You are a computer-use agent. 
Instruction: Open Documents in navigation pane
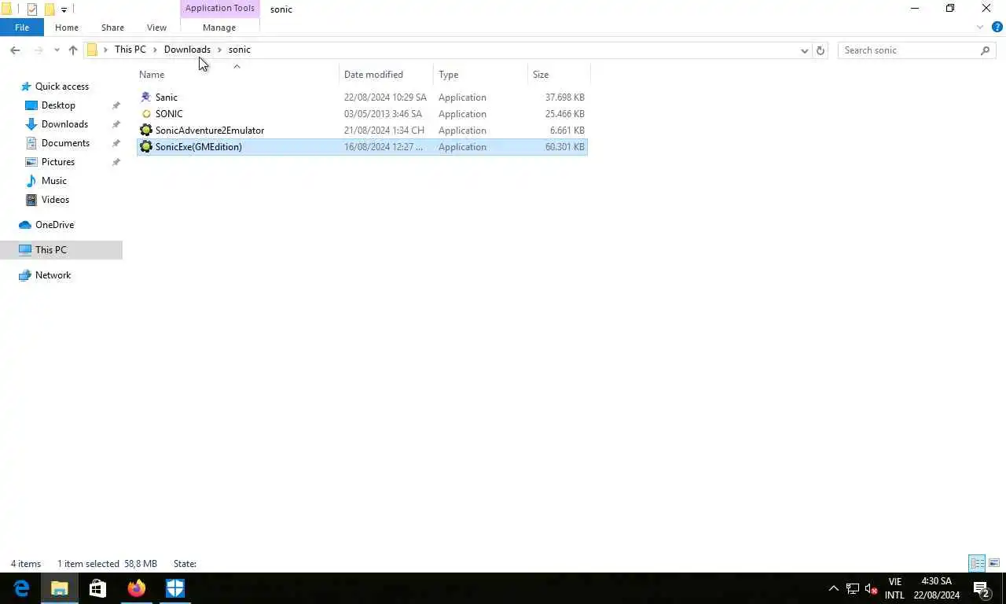[65, 143]
